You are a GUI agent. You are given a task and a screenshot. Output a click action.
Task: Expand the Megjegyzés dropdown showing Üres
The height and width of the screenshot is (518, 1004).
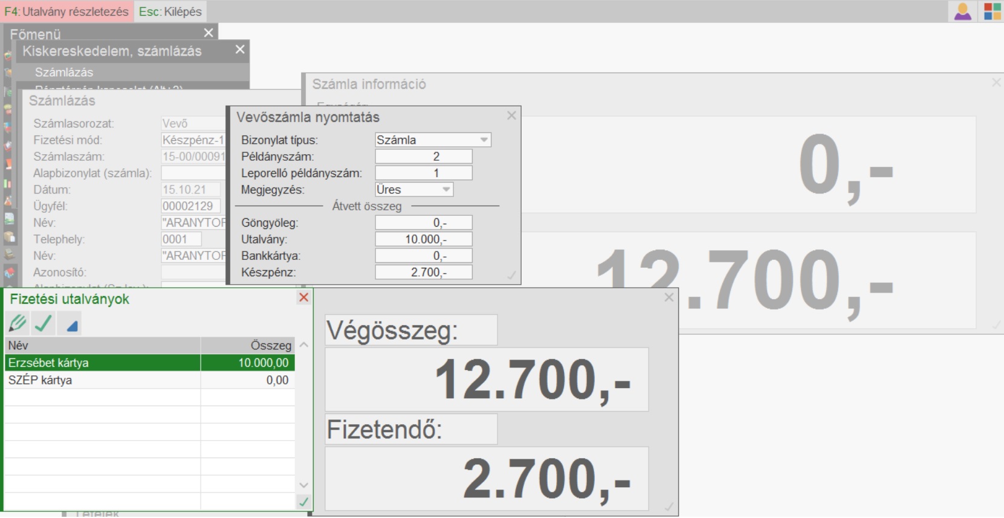414,190
